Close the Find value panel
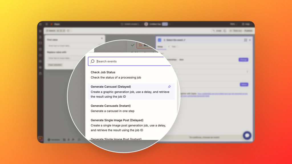This screenshot has width=292, height=164. coord(102,38)
